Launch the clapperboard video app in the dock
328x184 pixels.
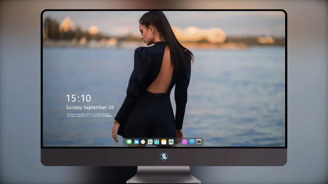coord(157,142)
